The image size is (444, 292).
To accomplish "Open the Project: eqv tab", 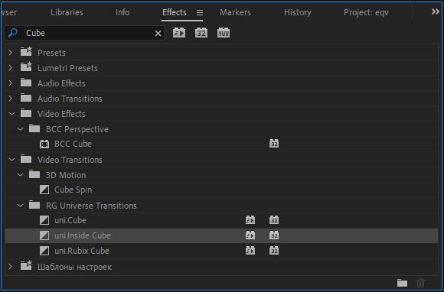I will tap(366, 12).
